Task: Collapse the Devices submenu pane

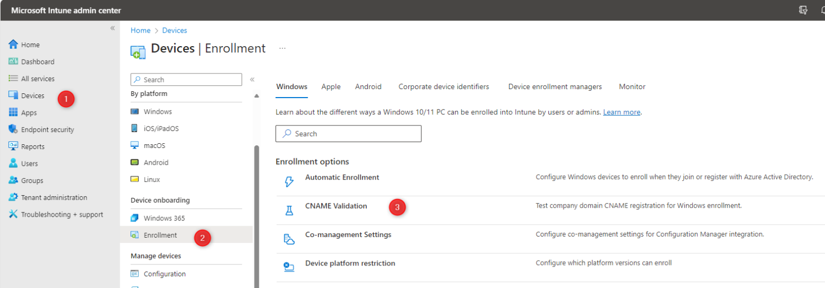Action: tap(252, 79)
